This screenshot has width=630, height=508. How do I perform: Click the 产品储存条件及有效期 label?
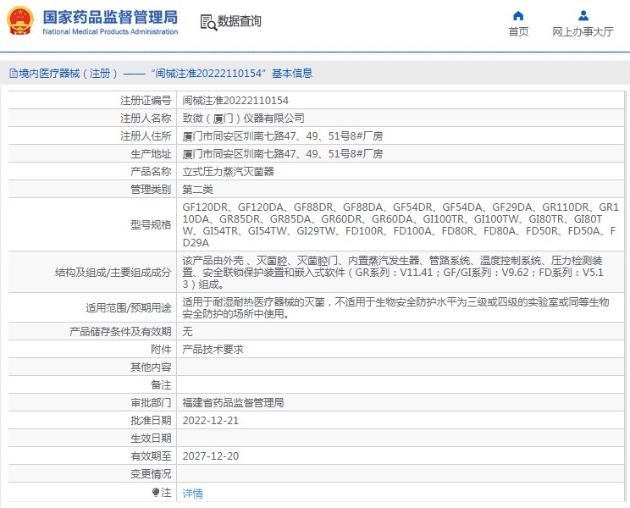[x=120, y=331]
